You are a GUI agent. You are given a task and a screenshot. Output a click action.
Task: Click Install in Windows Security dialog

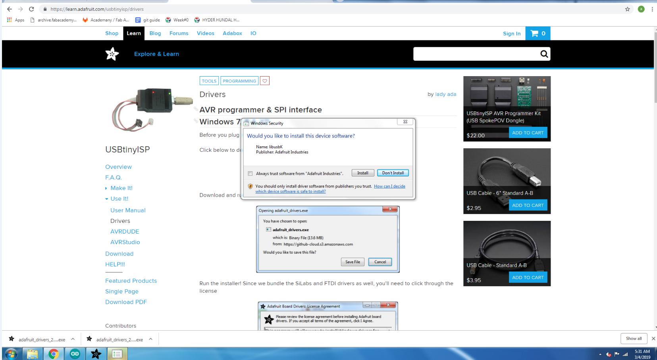click(x=363, y=173)
